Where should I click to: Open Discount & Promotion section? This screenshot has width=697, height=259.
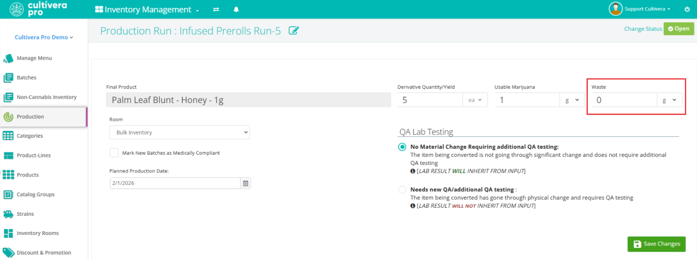click(44, 253)
